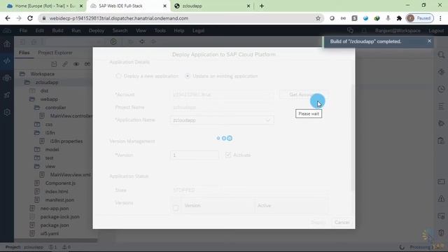This screenshot has height=252, width=448.
Task: Open a new browser tab
Action: pyautogui.click(x=262, y=6)
